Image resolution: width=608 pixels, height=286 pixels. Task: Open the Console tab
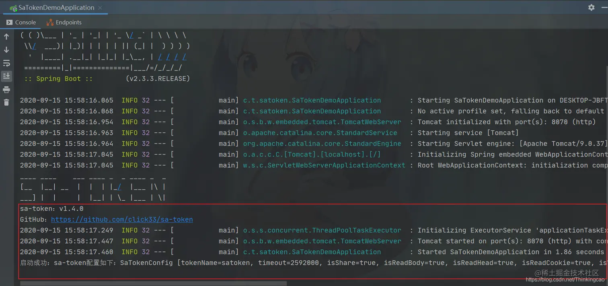point(21,23)
